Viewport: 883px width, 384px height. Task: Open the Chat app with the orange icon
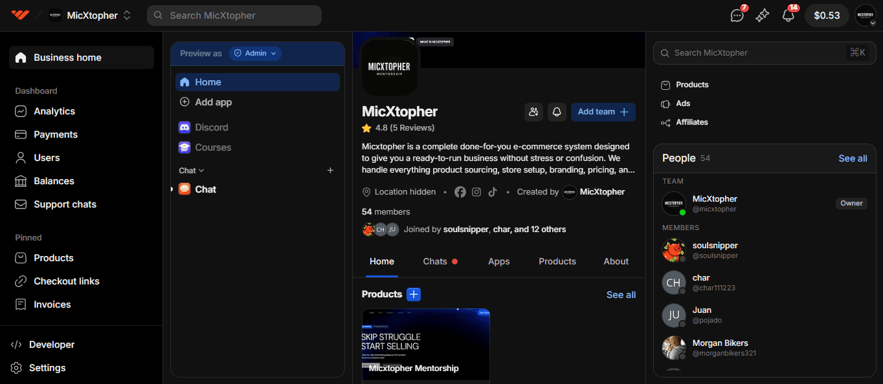(x=258, y=189)
